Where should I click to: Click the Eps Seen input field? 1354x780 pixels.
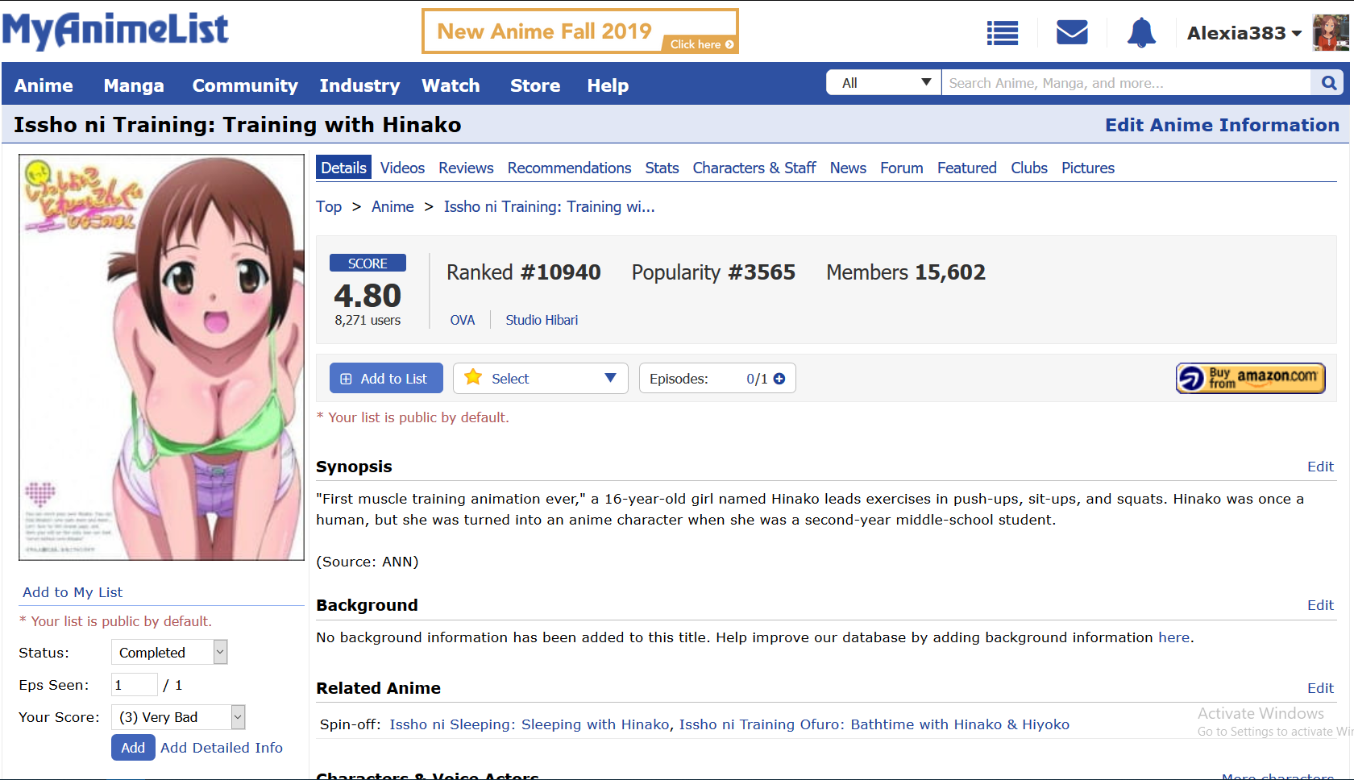[134, 685]
